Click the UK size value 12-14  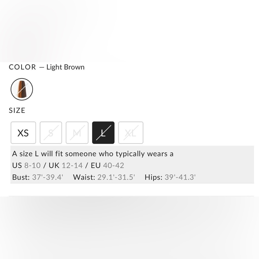coord(72,165)
